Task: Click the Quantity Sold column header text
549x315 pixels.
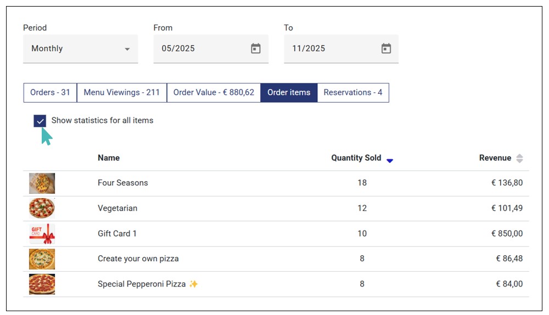Action: point(356,158)
